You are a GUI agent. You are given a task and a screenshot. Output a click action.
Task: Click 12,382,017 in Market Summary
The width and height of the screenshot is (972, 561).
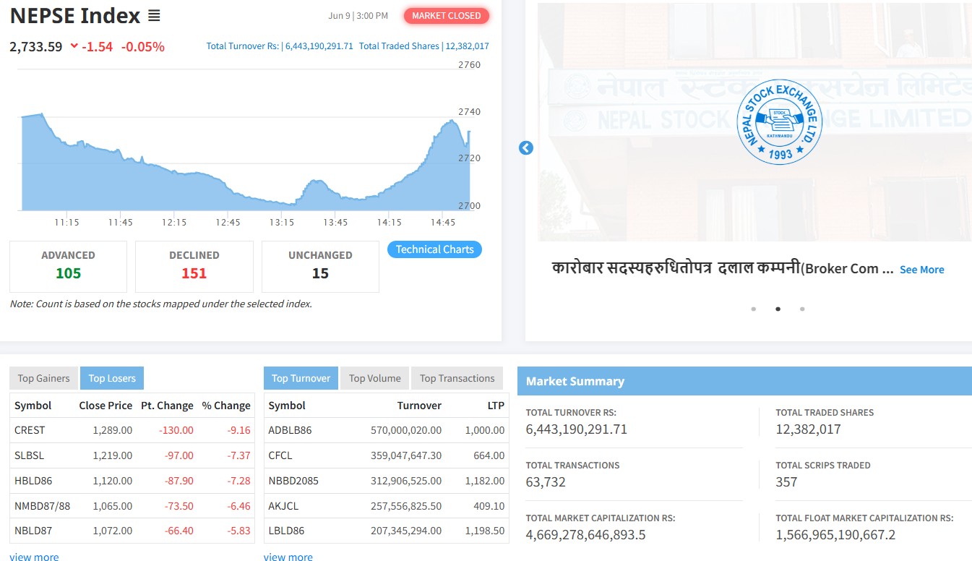coord(808,429)
